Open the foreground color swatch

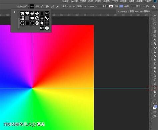(156, 106)
